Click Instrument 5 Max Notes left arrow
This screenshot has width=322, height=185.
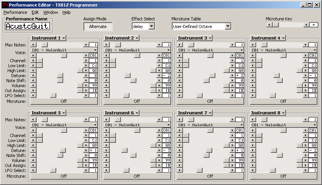click(x=33, y=119)
